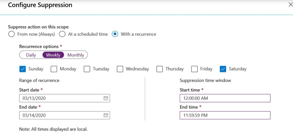This screenshot has height=135, width=293.
Task: Enable the Tuesday checkbox
Action: point(87,69)
